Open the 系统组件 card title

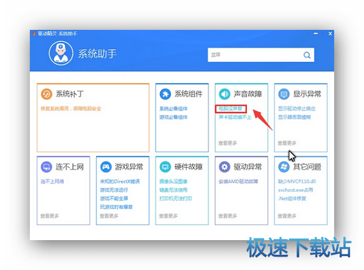[x=189, y=94]
